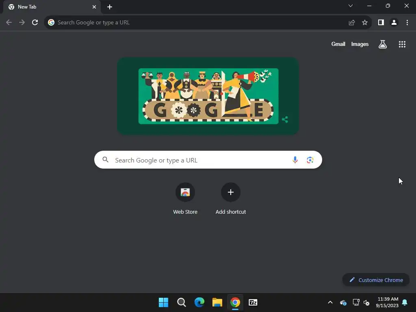Toggle the Chrome side panel icon
This screenshot has height=312, width=416.
click(381, 23)
